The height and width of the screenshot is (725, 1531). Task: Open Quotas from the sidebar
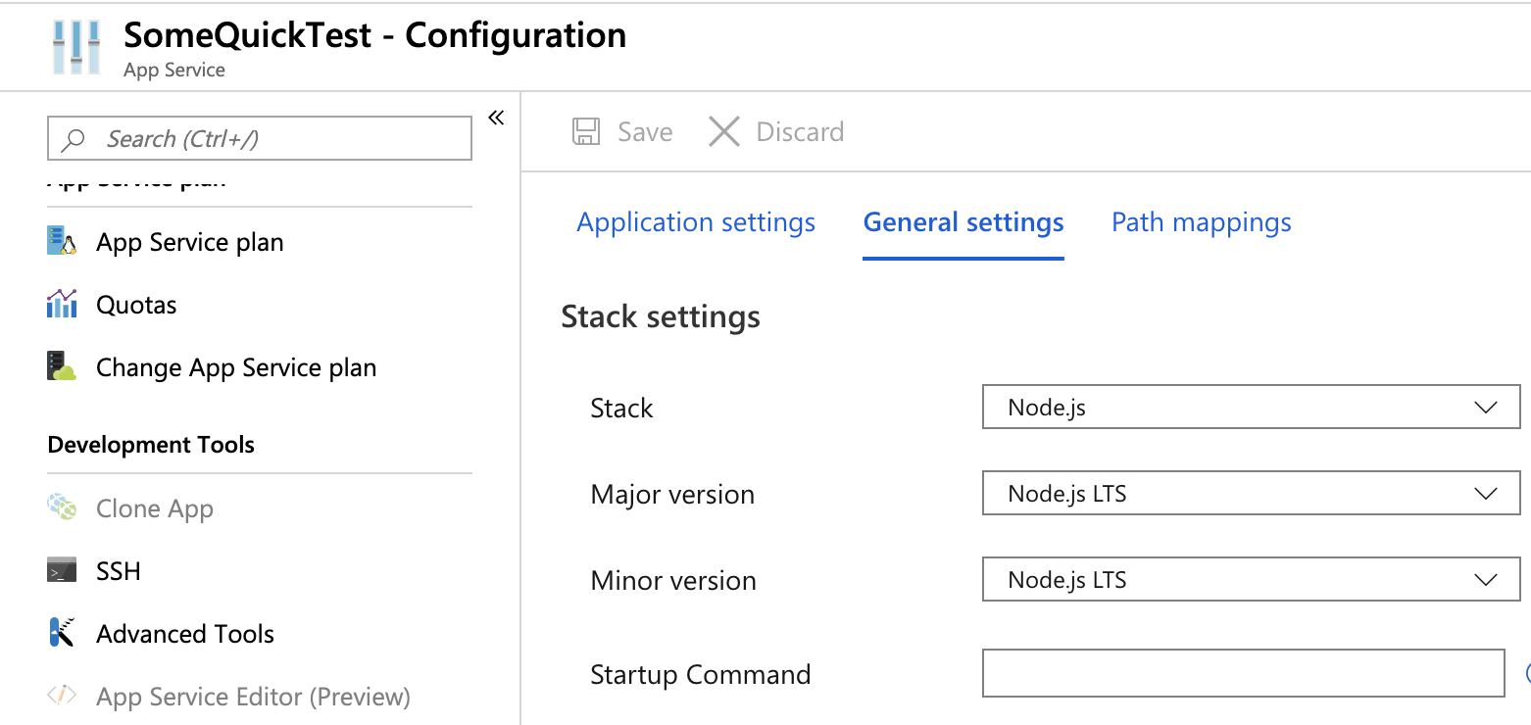pyautogui.click(x=136, y=305)
